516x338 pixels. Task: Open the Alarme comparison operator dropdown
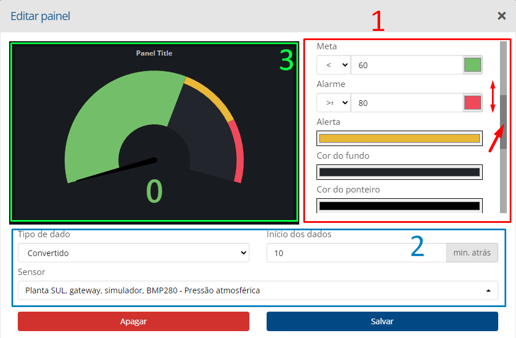[334, 103]
